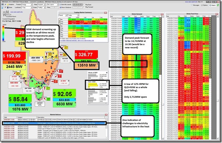
Task: Open the Alarms panel
Action: pyautogui.click(x=213, y=5)
